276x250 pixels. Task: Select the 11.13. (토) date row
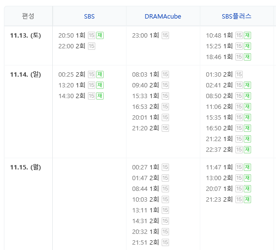click(25, 35)
